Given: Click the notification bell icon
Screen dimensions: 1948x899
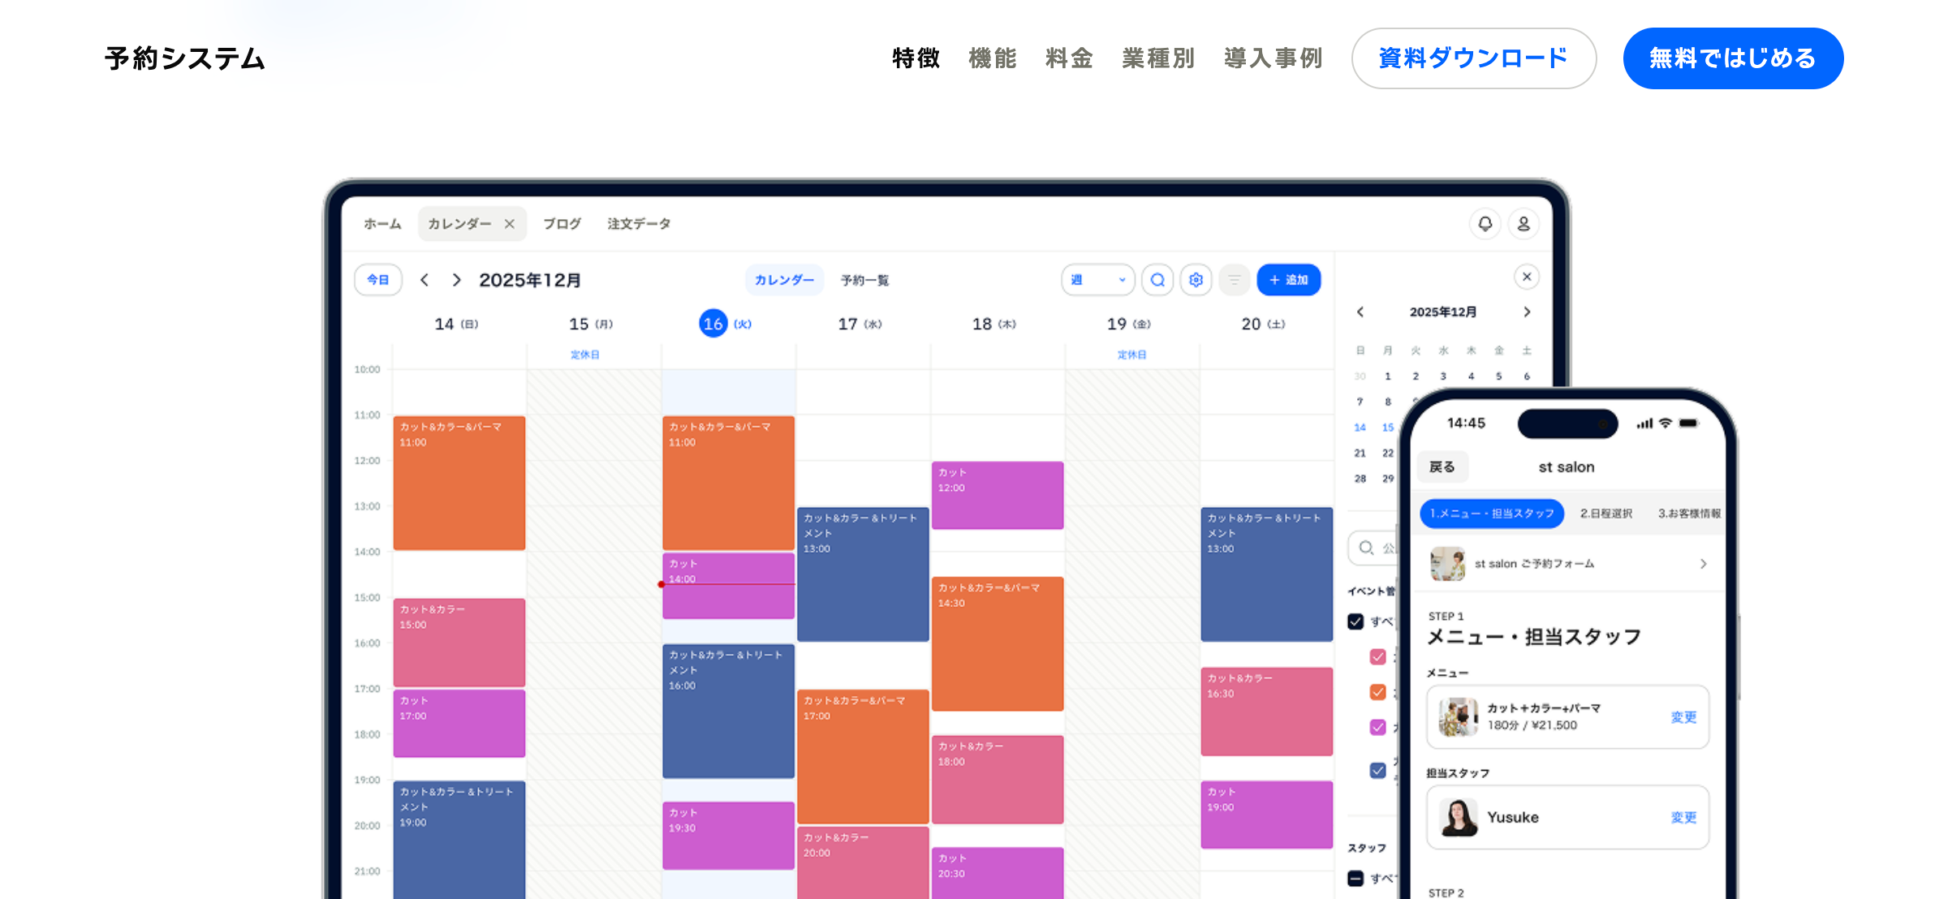Looking at the screenshot, I should (x=1485, y=223).
